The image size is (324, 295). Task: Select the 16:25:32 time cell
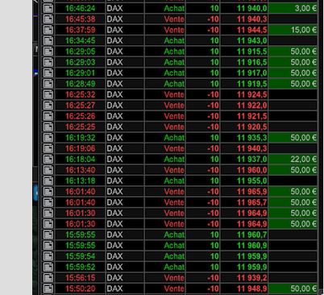pyautogui.click(x=80, y=94)
